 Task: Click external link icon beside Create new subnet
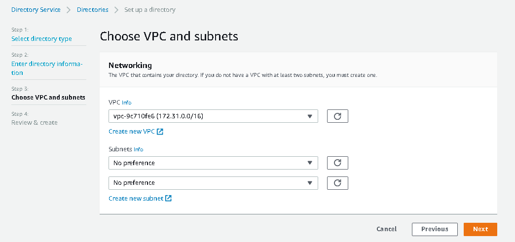click(169, 198)
